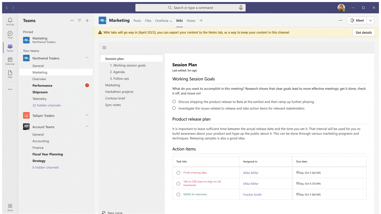Image resolution: width=381 pixels, height=214 pixels.
Task: Open the OneNote tab dropdown
Action: (171, 21)
